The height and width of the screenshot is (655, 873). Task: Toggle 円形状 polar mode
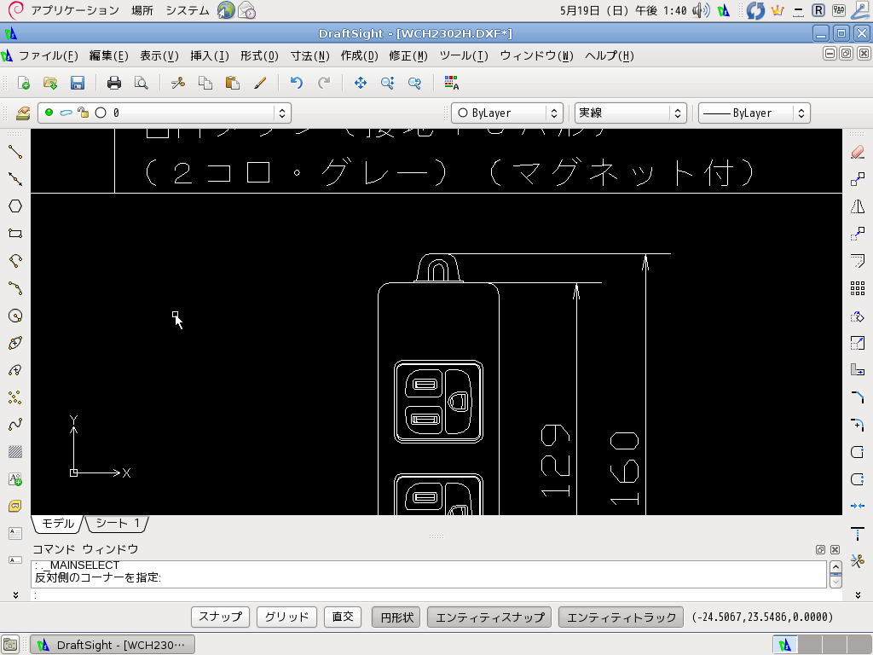click(396, 617)
